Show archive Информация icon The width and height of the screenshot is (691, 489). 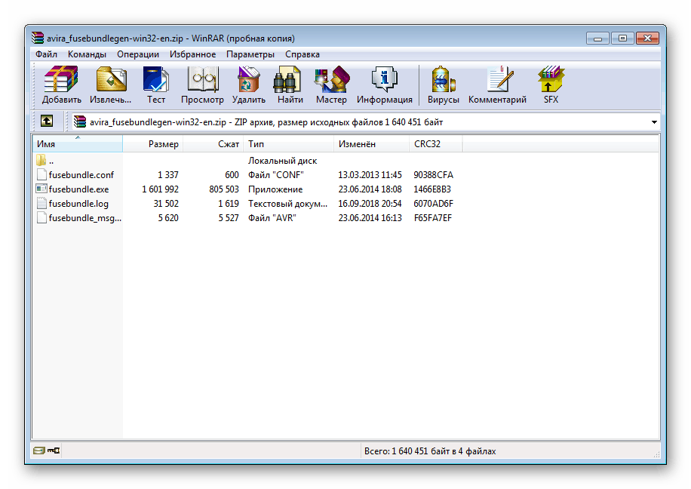tap(384, 85)
